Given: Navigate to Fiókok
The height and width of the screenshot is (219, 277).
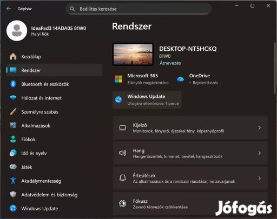Looking at the screenshot, I should pyautogui.click(x=55, y=140).
